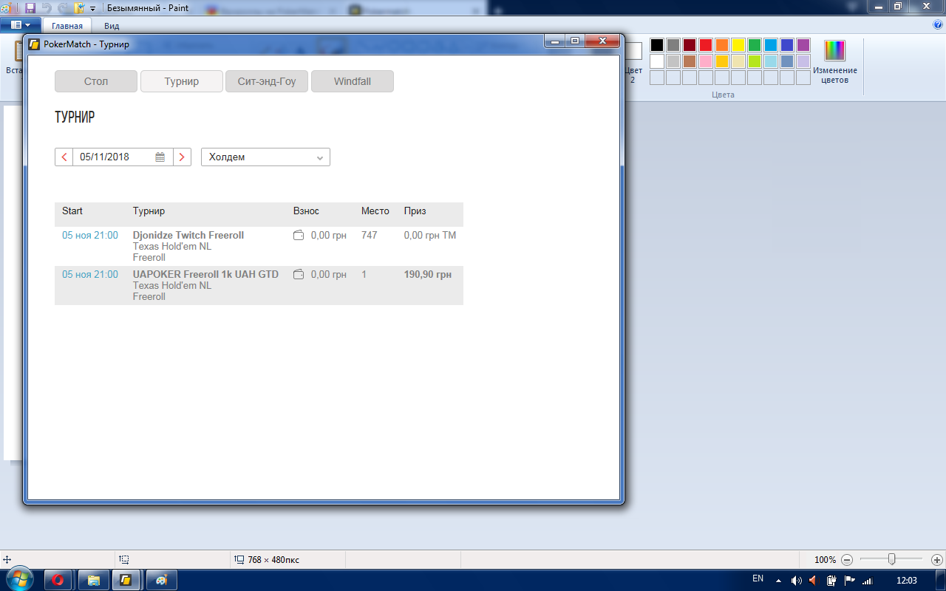Expand the Холдем game type dropdown

tap(265, 157)
